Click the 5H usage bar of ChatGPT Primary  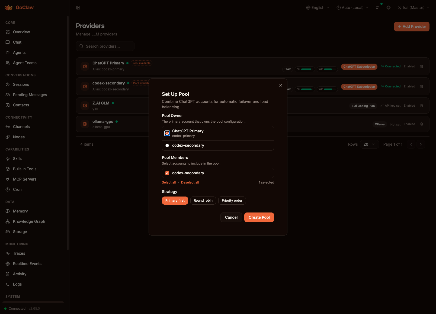point(305,69)
